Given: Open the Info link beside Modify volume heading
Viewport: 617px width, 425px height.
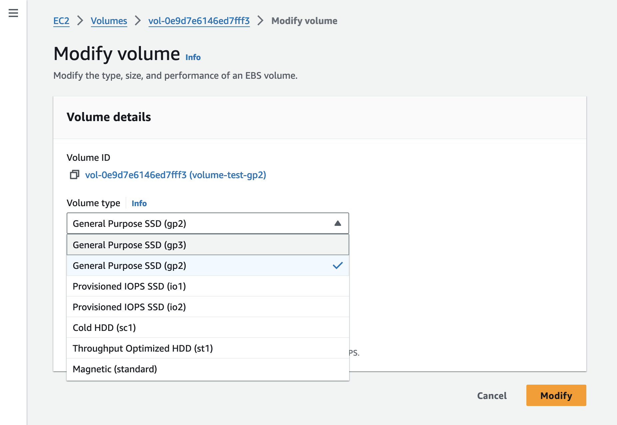Looking at the screenshot, I should tap(193, 57).
